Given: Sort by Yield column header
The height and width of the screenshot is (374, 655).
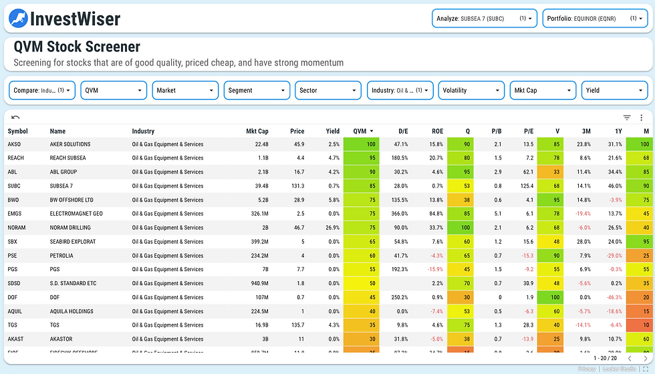Looking at the screenshot, I should (333, 131).
